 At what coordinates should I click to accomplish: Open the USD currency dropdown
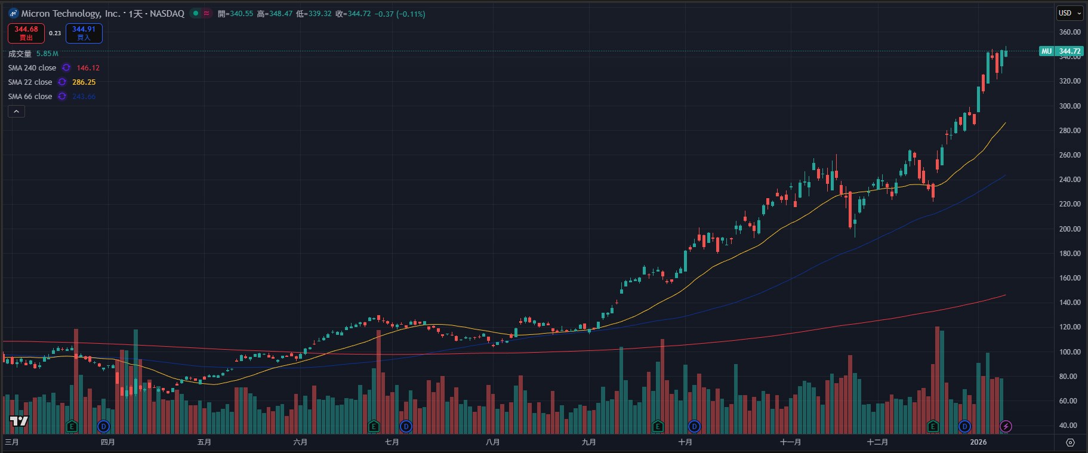1069,13
